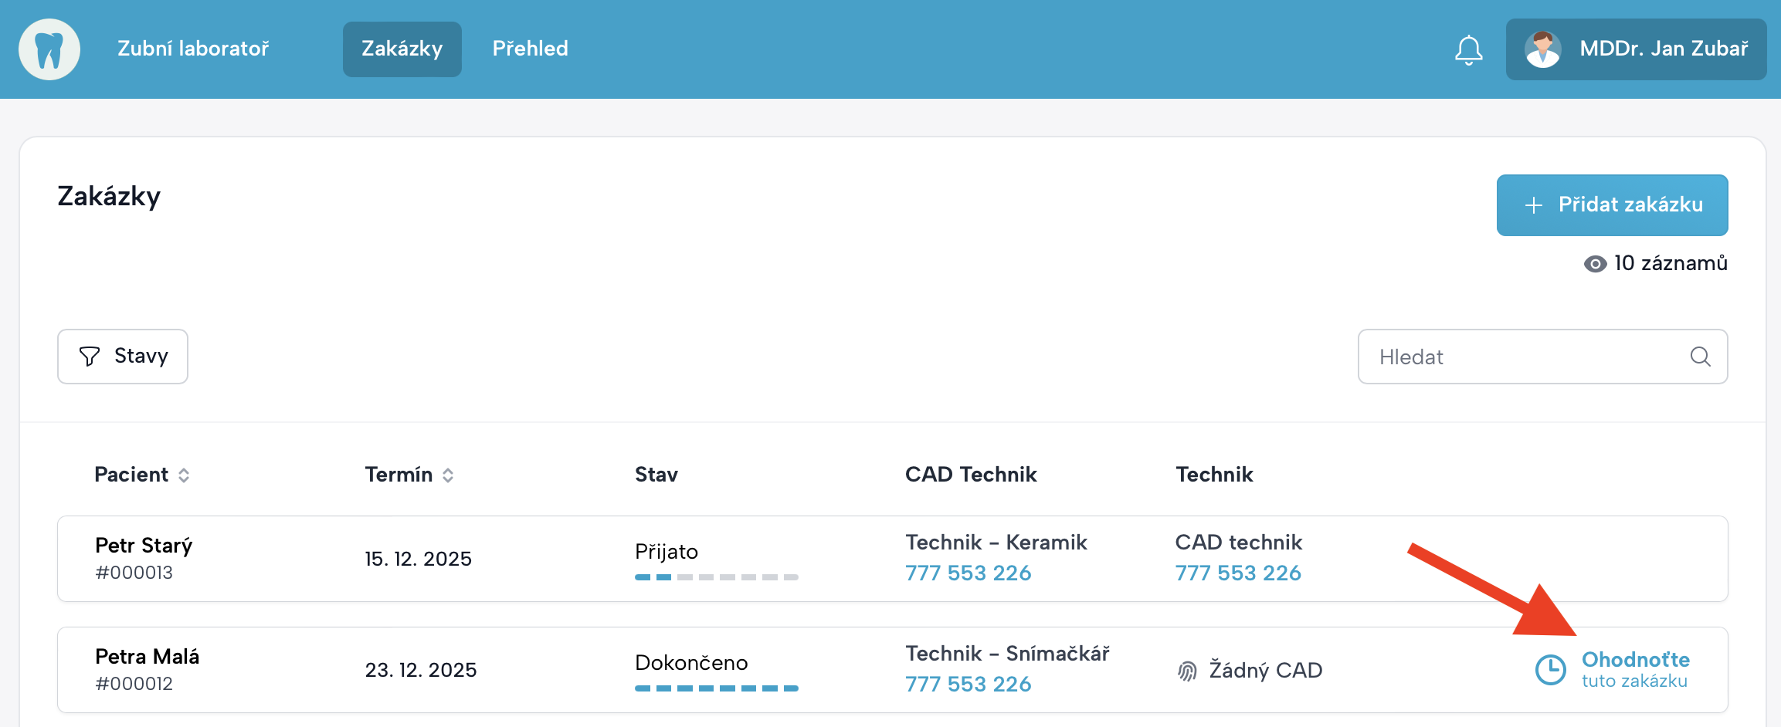Screen dimensions: 1781x727
Task: Click Petr Starý's CAD Technik phone number
Action: [968, 573]
